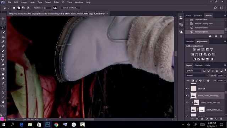Open Adjustments panel flyout menu
Image resolution: width=227 pixels, height=128 pixels.
click(x=225, y=42)
